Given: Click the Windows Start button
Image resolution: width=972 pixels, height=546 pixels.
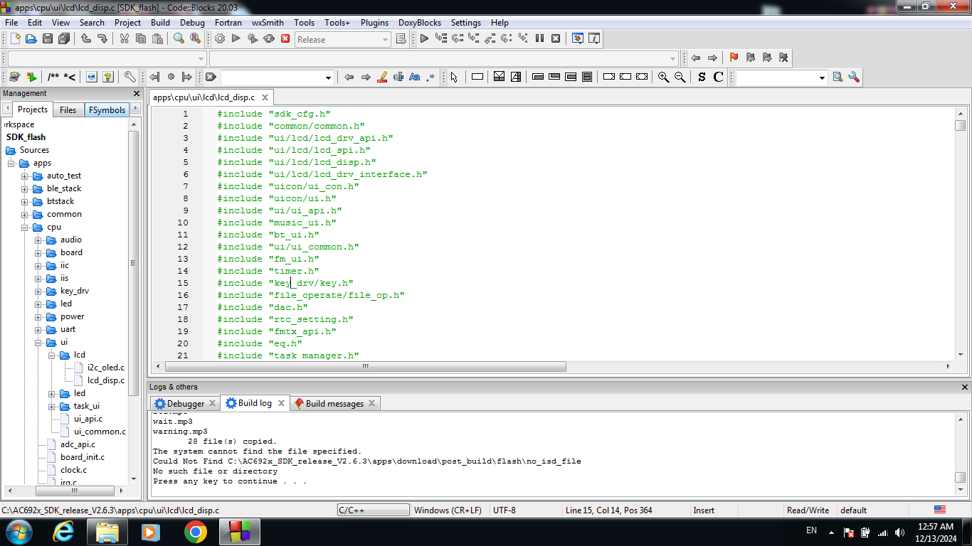Looking at the screenshot, I should [18, 532].
